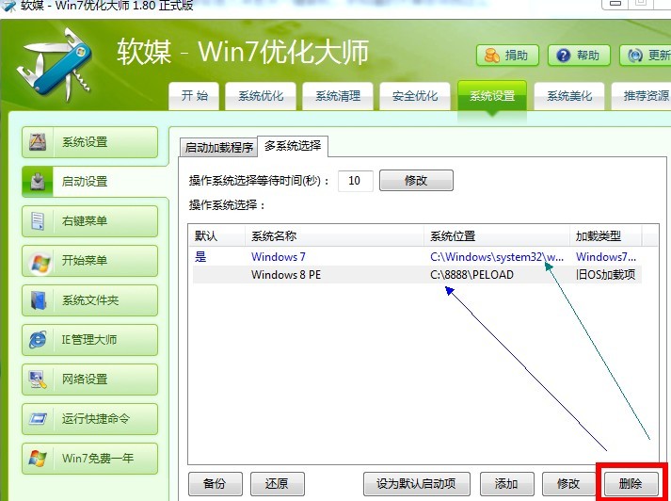The image size is (671, 501).
Task: Click the Windows7... load type cell
Action: [606, 257]
